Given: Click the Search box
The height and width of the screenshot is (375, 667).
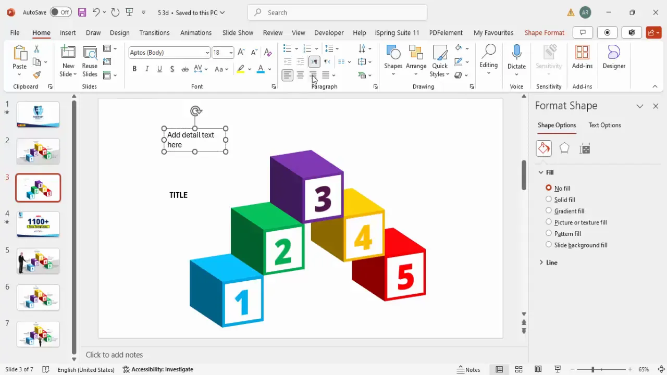Looking at the screenshot, I should click(337, 12).
